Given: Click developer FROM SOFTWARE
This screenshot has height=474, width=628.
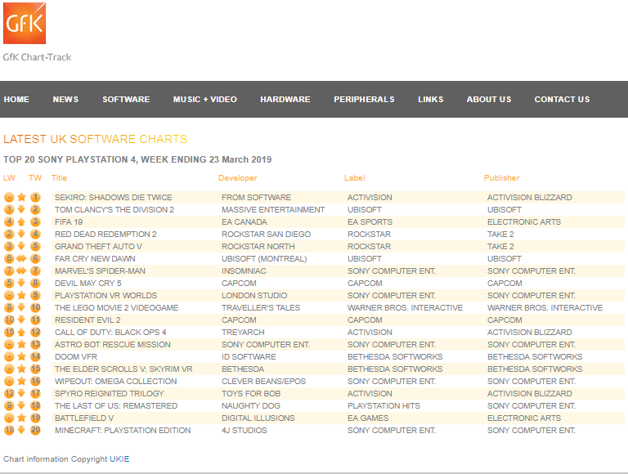Looking at the screenshot, I should click(256, 198).
